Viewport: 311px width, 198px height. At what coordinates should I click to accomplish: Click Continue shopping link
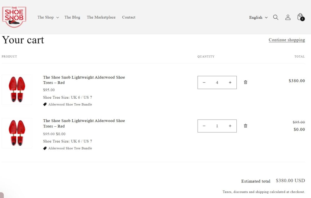[287, 40]
